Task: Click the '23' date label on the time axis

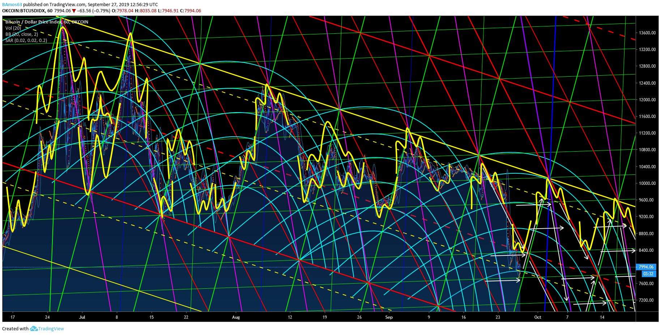Action: click(498, 317)
